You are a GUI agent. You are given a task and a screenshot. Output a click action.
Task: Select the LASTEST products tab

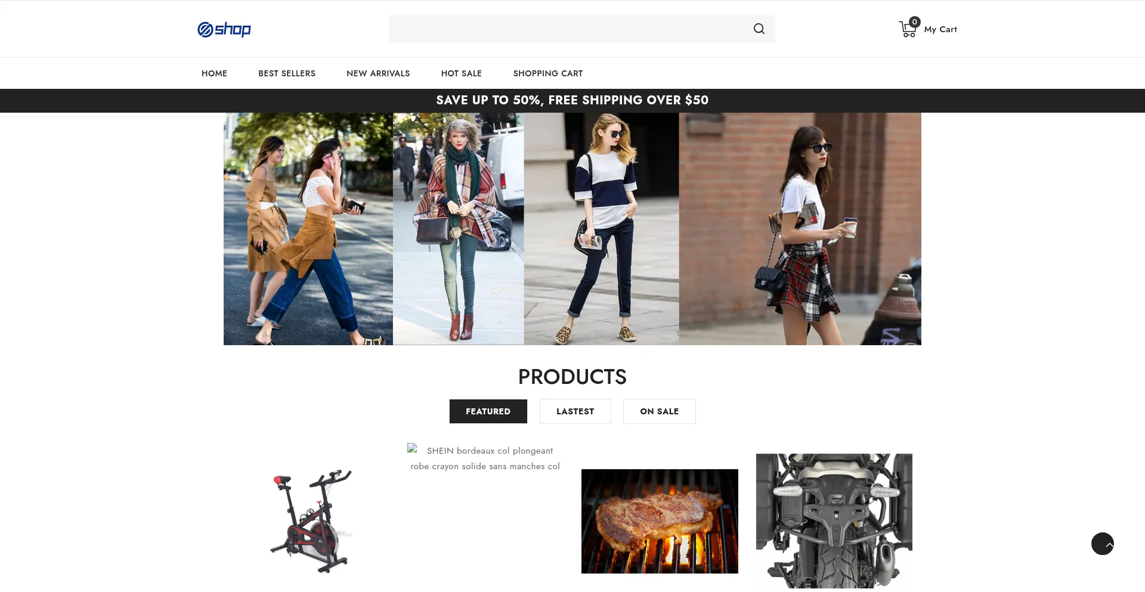(x=575, y=411)
